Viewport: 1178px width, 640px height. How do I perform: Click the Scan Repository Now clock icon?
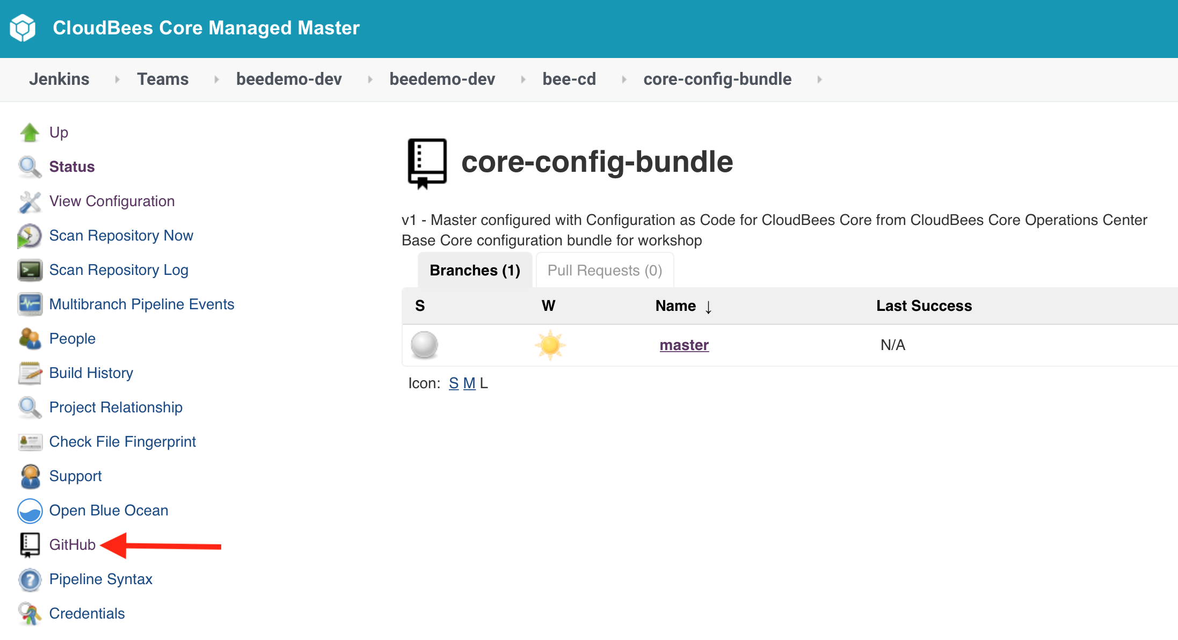tap(30, 236)
